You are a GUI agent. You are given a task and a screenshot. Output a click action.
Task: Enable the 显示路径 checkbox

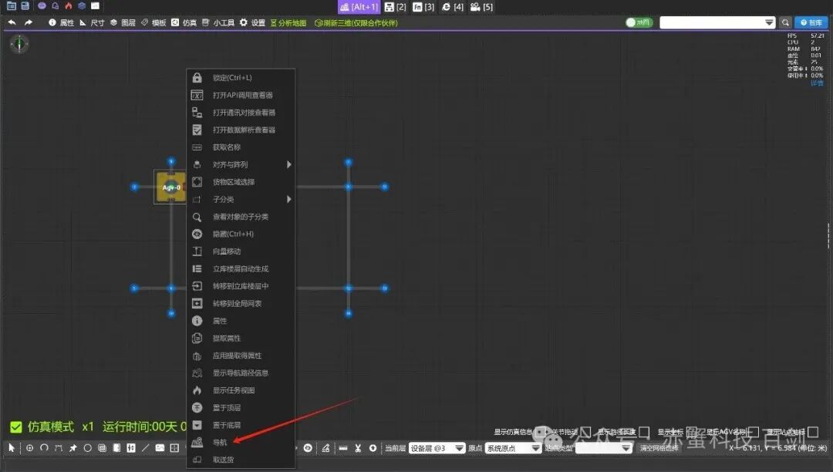click(x=644, y=432)
